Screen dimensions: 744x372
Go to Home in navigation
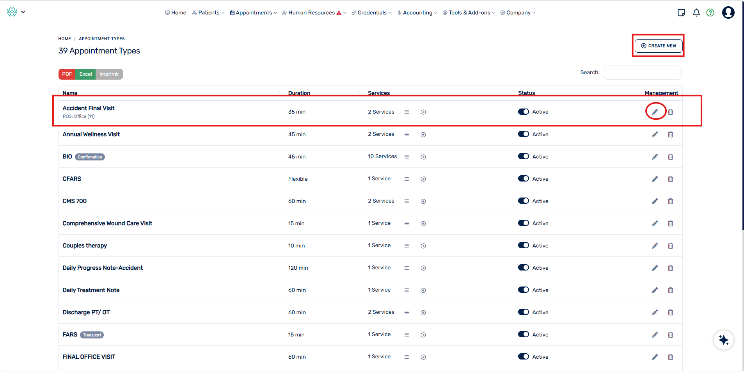[x=176, y=12]
